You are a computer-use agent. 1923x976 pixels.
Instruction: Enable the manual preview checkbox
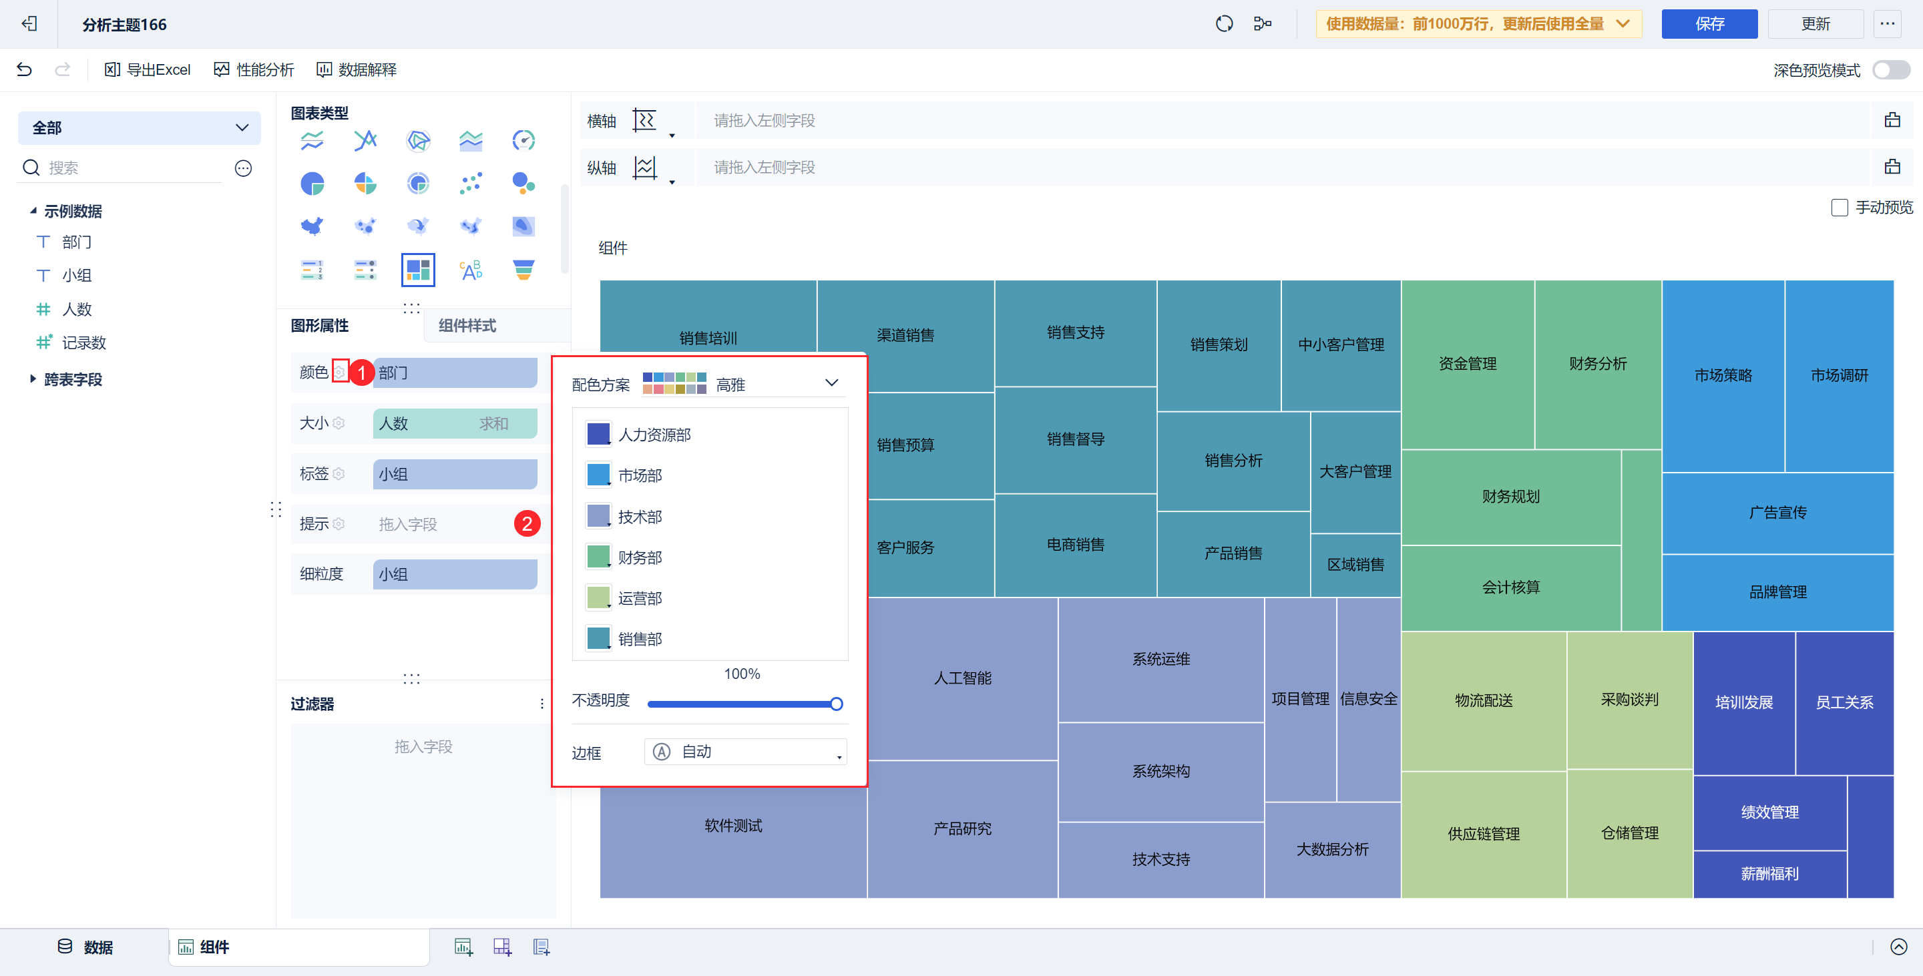(1839, 208)
